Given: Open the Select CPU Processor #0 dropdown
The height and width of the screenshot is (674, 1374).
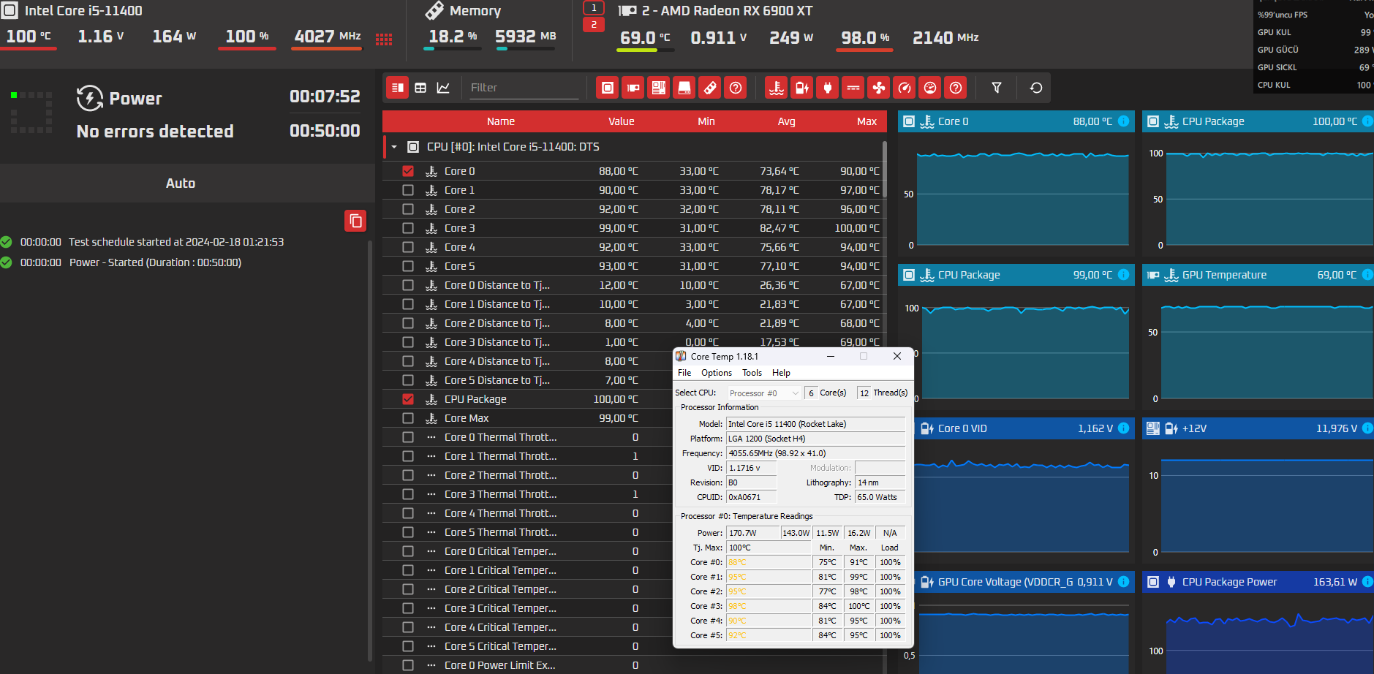Looking at the screenshot, I should click(763, 393).
